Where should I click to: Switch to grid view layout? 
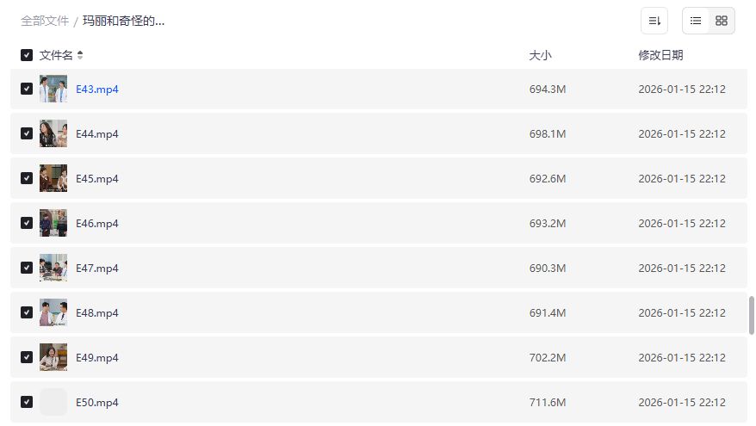point(722,21)
